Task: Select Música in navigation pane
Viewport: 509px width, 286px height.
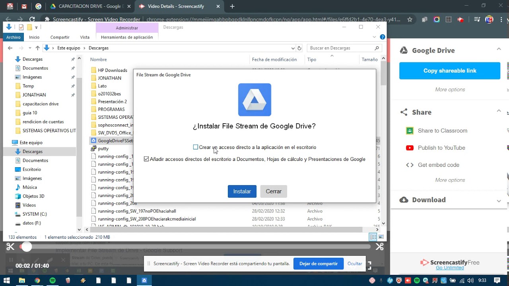Action: 29,187
